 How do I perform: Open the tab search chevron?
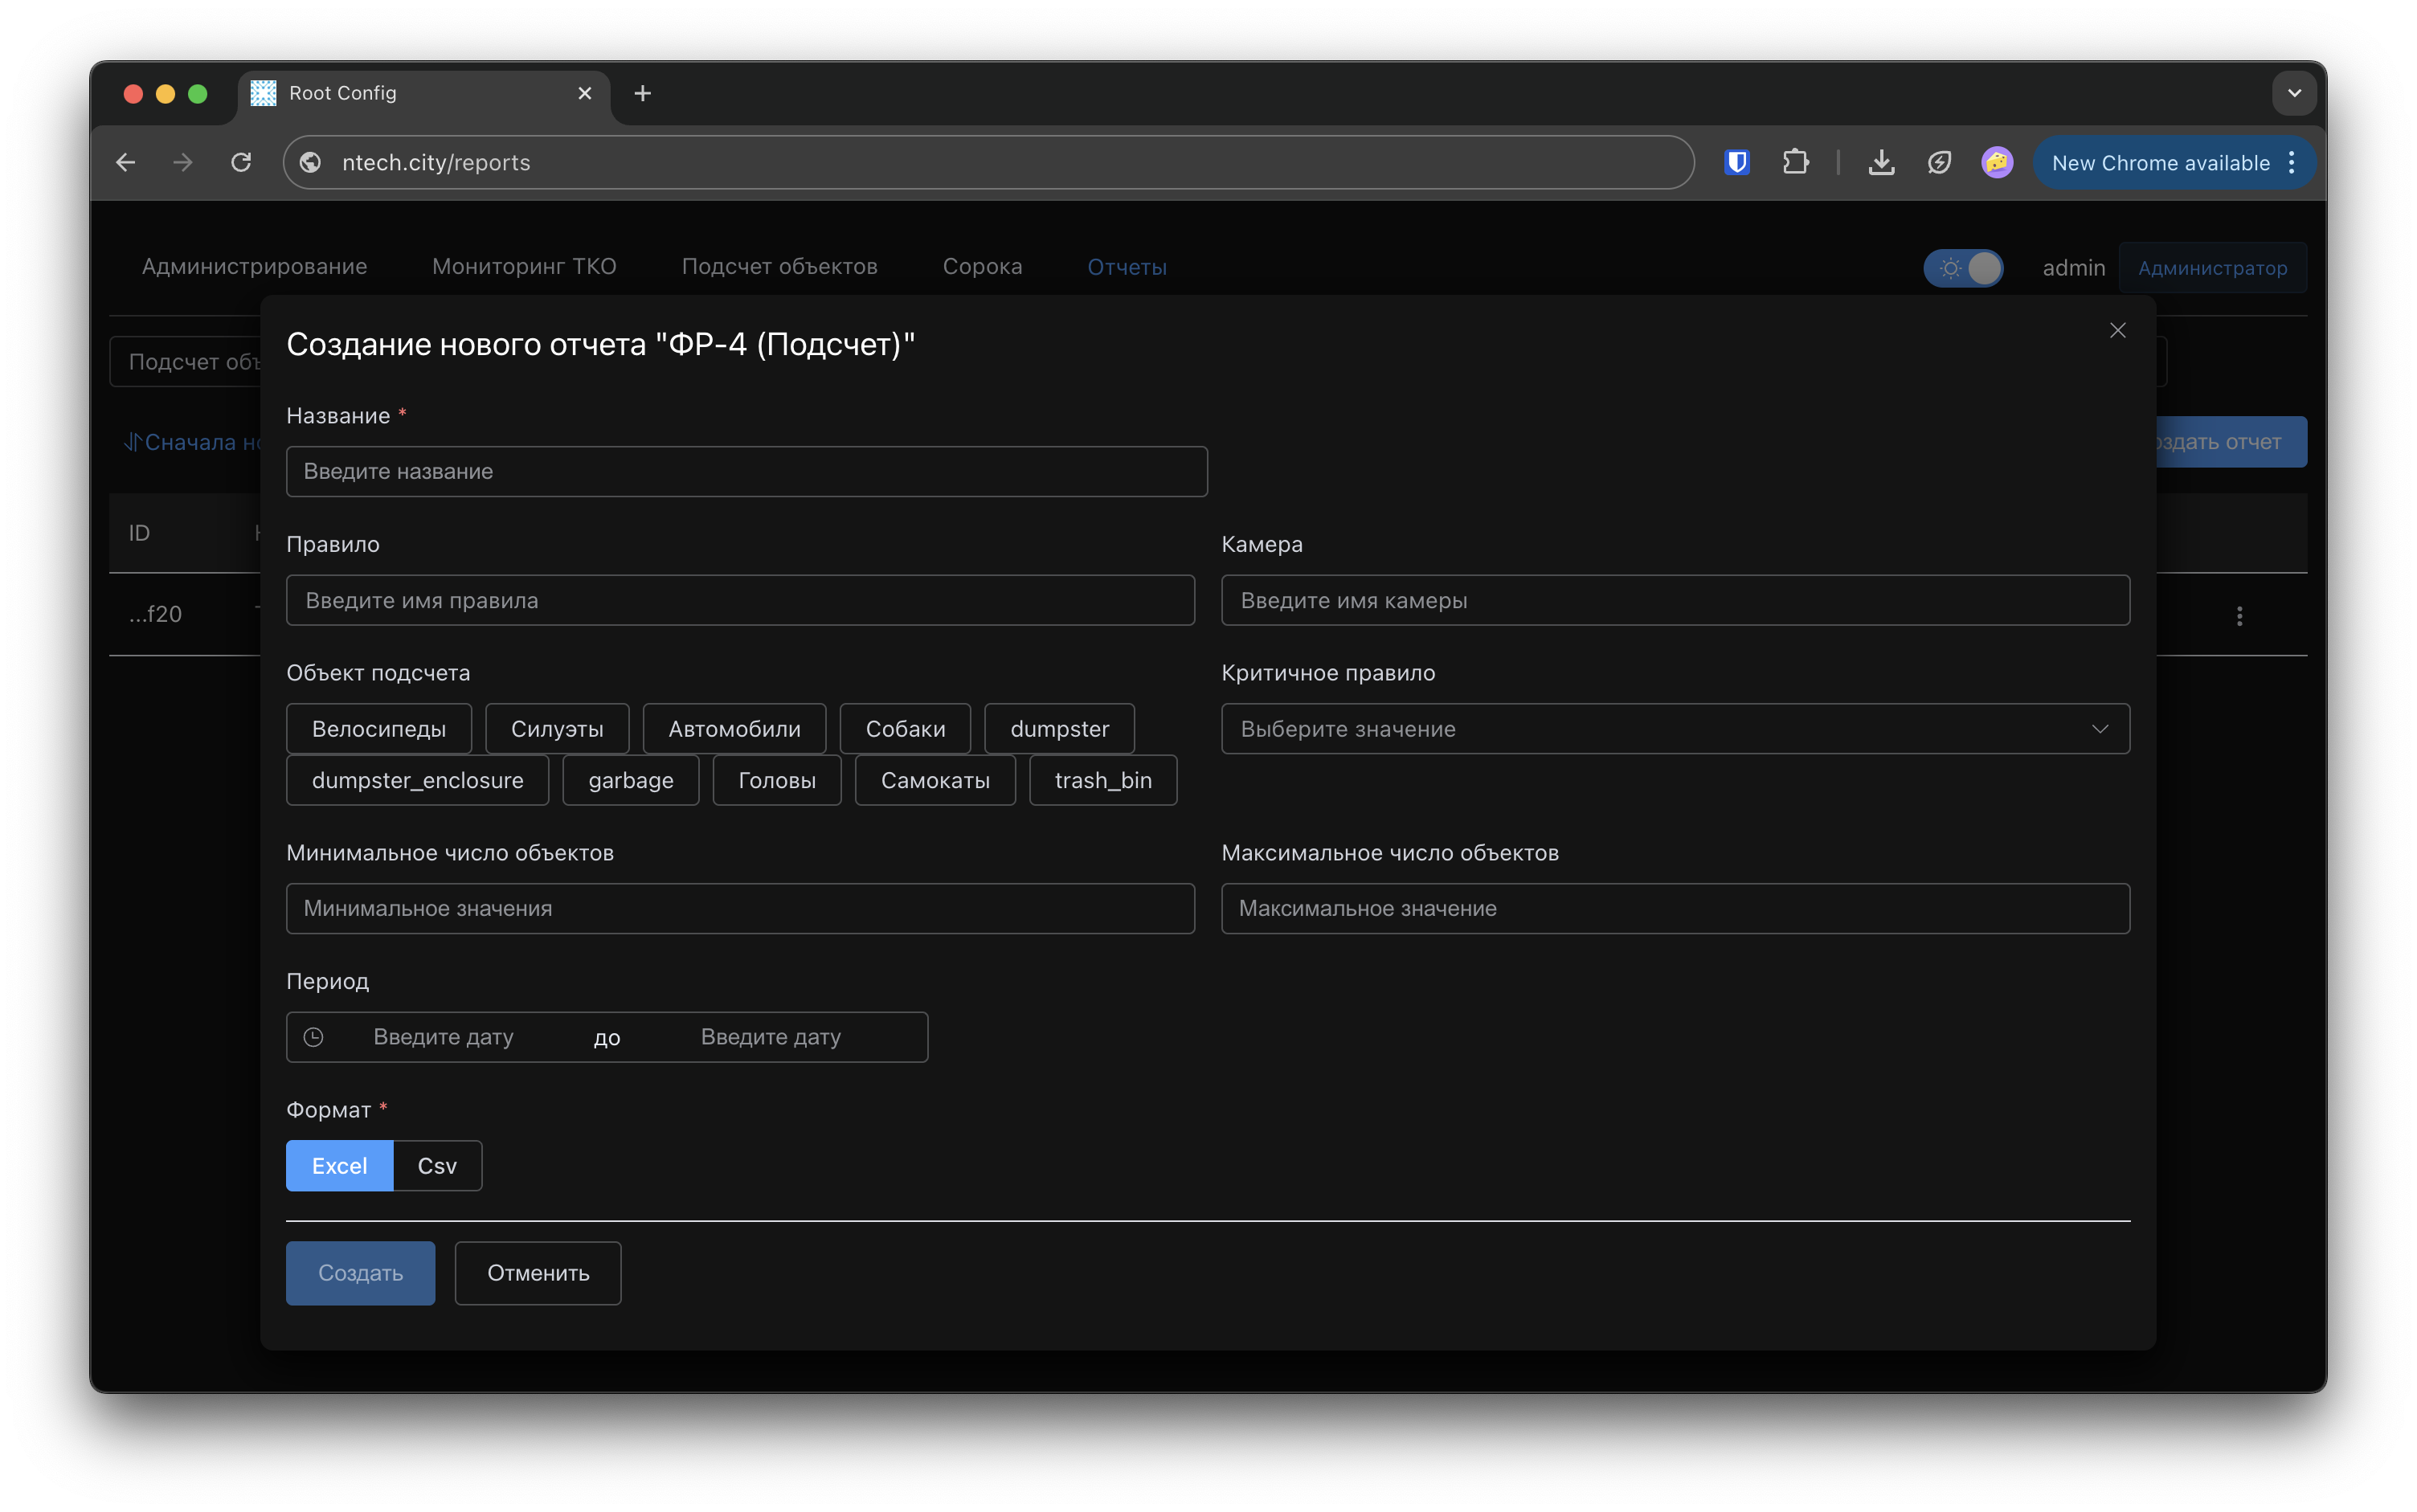[2294, 93]
